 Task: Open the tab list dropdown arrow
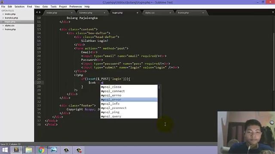[x=273, y=12]
